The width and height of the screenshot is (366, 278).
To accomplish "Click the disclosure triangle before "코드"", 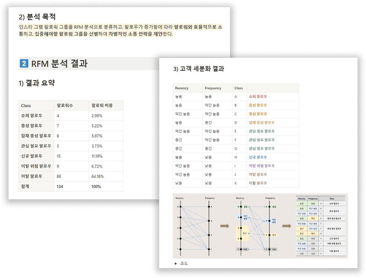I will [175, 263].
